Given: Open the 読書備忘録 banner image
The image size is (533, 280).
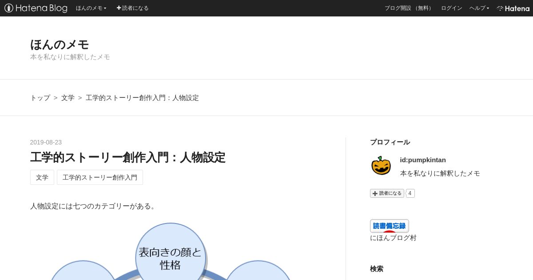Looking at the screenshot, I should 390,226.
